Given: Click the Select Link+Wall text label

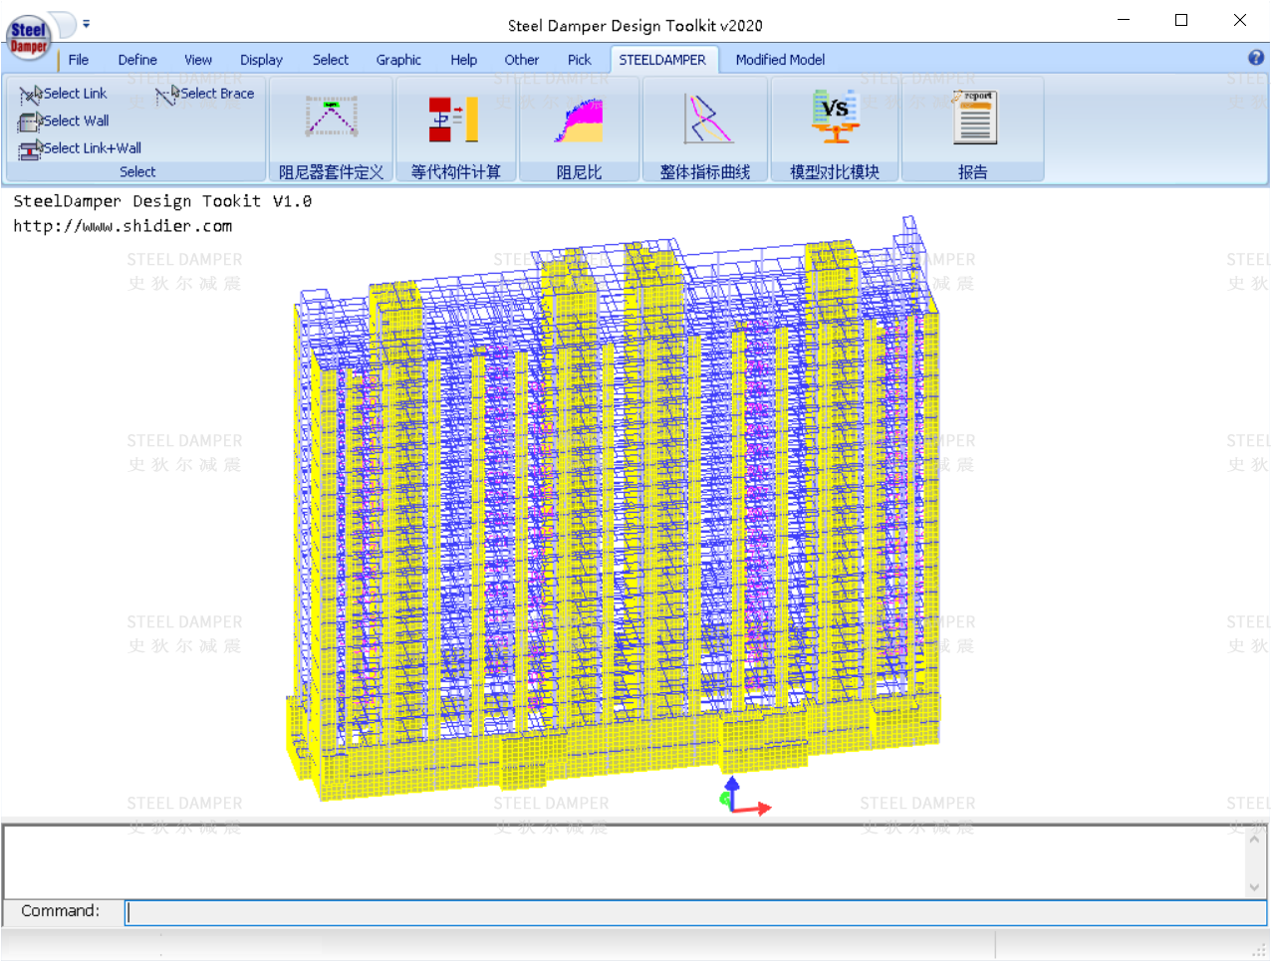Looking at the screenshot, I should (x=92, y=148).
